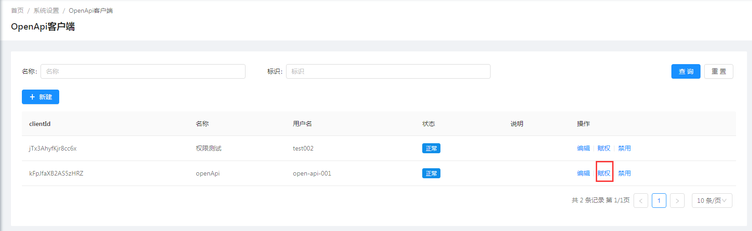752x231 pixels.
Task: Open 赋权 for the test002 client
Action: tap(604, 148)
